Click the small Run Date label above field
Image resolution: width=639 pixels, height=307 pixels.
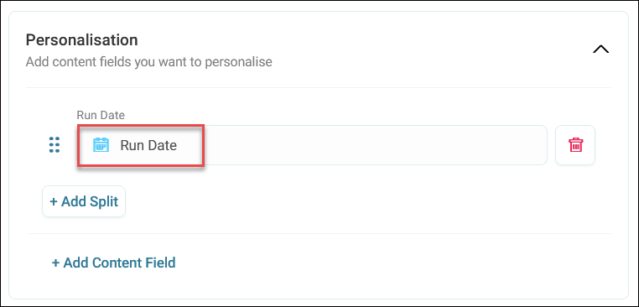[101, 116]
